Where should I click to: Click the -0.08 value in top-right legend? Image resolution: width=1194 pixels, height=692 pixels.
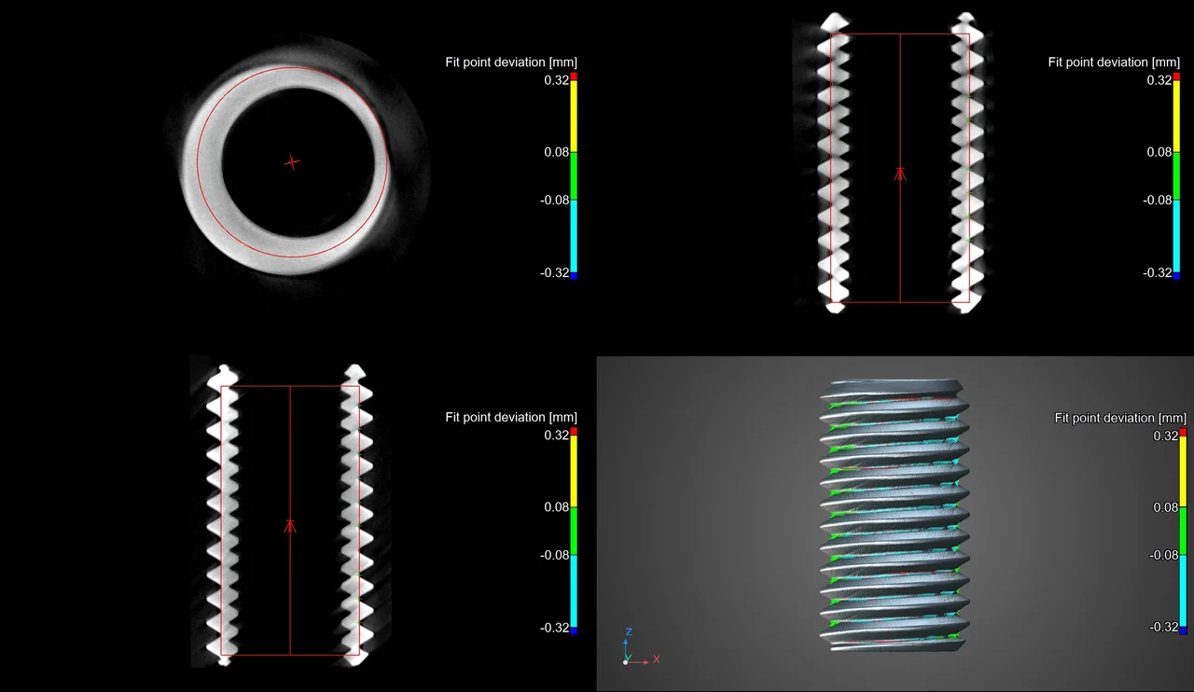tap(1159, 201)
